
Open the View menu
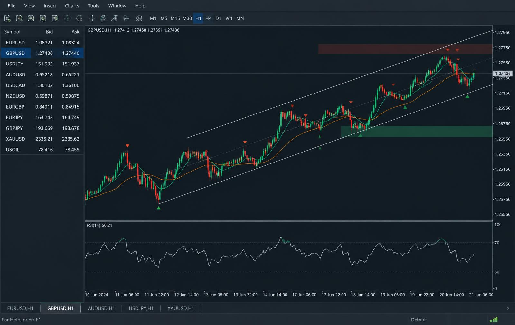30,6
